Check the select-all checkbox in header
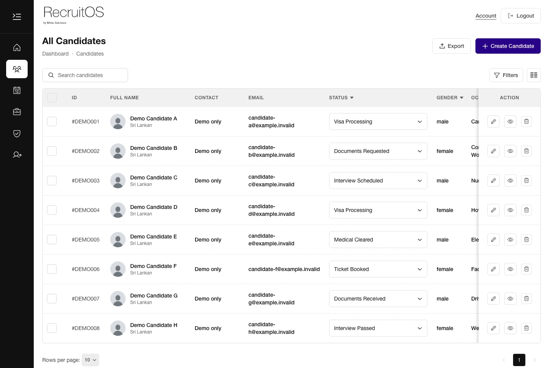Screen dimensions: 553x368 pos(52,98)
